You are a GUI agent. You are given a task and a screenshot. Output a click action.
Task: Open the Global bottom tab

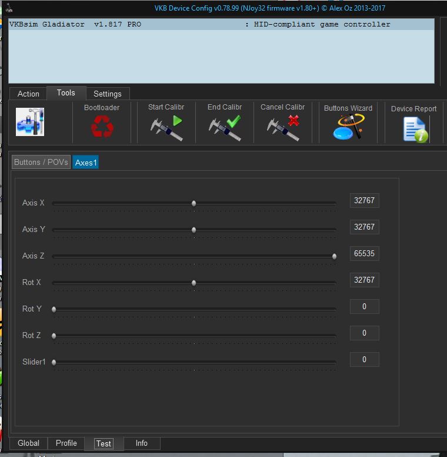[x=28, y=443]
